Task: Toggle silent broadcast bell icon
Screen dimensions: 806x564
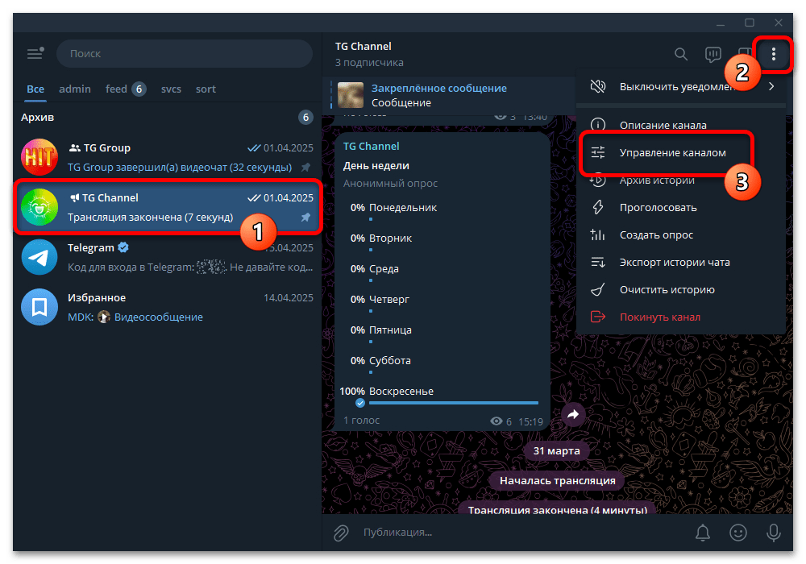Action: tap(702, 533)
